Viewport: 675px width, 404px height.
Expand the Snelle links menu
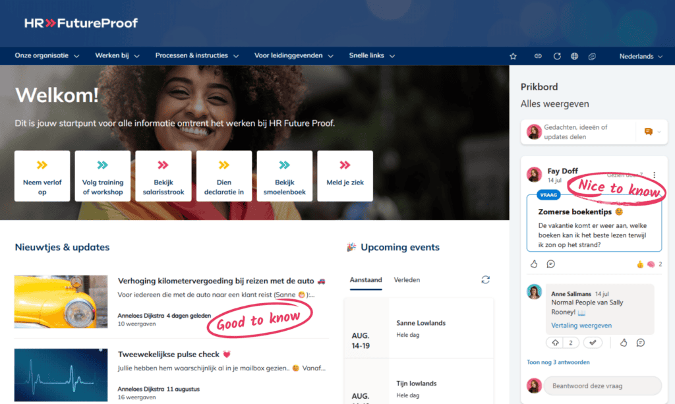pyautogui.click(x=372, y=55)
